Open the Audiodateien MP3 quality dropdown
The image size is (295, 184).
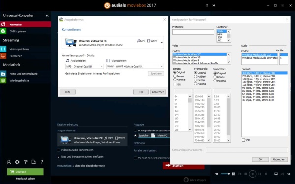pos(85,66)
